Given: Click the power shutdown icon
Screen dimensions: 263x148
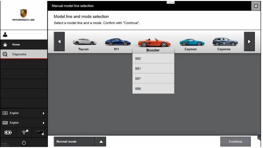Looking at the screenshot, I should (x=24, y=142).
